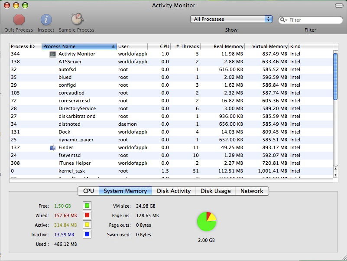Select the distnoted process row
Screen dimensions: 347x261
coord(171,124)
